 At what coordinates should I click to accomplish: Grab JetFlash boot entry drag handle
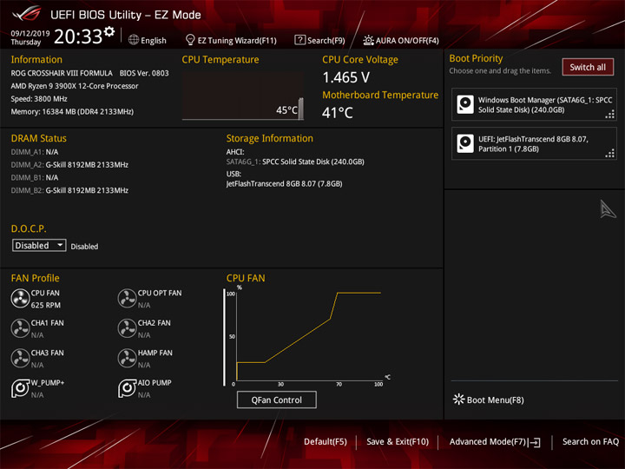pyautogui.click(x=610, y=154)
